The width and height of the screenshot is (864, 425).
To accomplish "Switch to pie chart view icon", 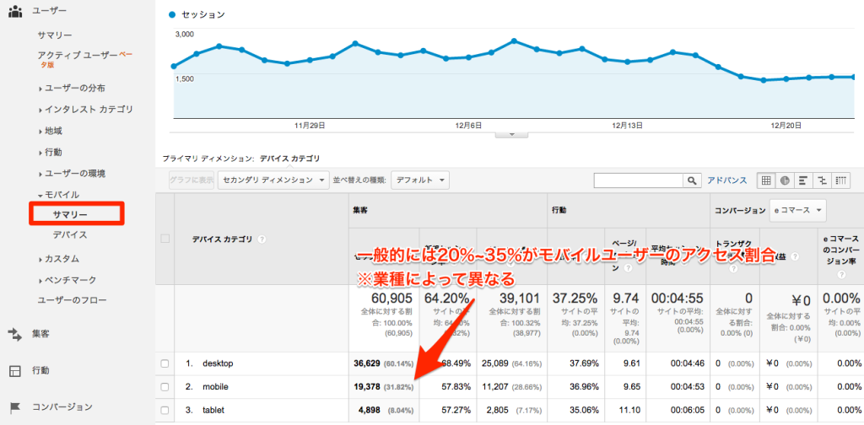I will coord(785,180).
